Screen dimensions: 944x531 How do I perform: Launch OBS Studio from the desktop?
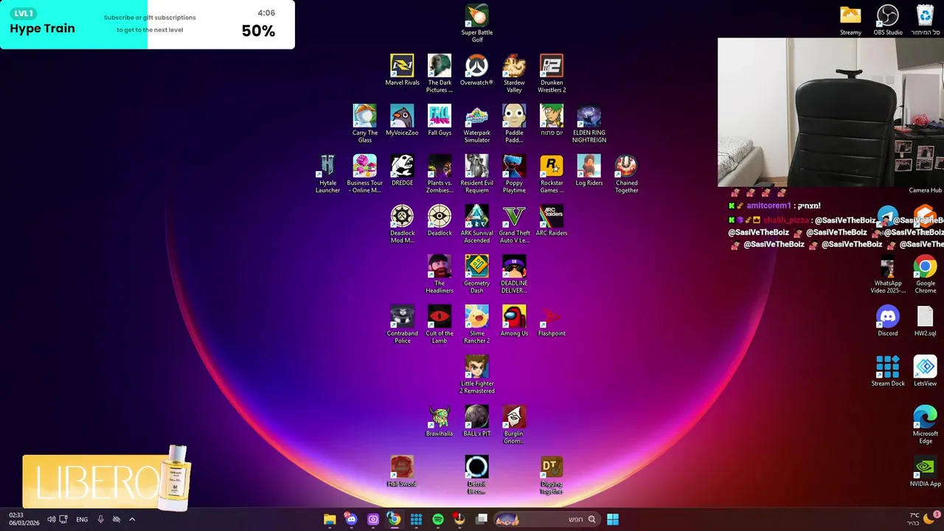click(888, 20)
